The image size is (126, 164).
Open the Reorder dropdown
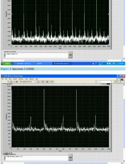pyautogui.click(x=52, y=82)
